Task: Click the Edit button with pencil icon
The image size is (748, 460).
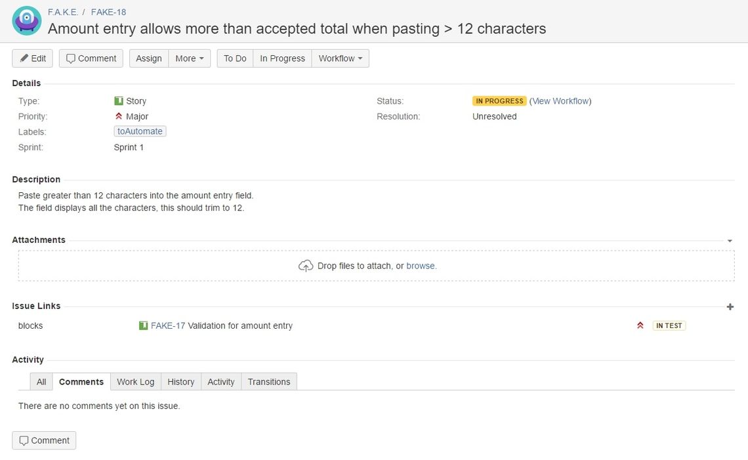Action: click(x=32, y=58)
